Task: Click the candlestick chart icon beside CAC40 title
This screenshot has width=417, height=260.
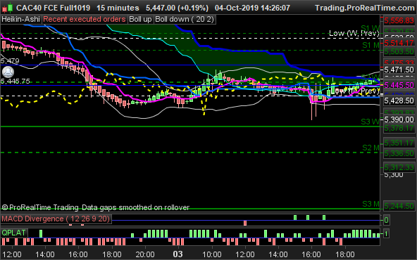Action: point(8,8)
